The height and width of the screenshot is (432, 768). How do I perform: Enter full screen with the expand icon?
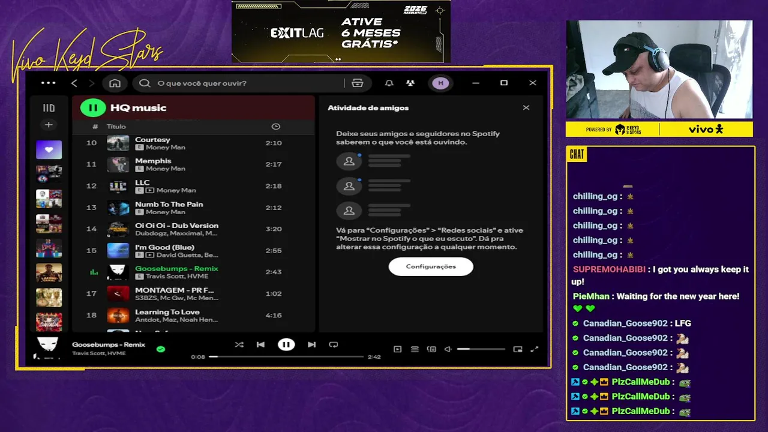535,349
